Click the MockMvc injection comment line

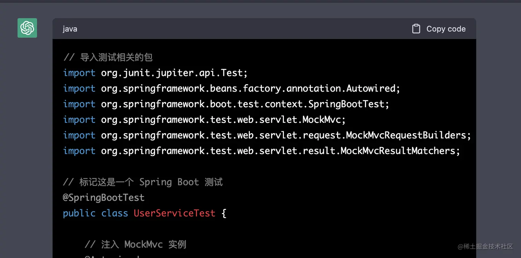135,244
